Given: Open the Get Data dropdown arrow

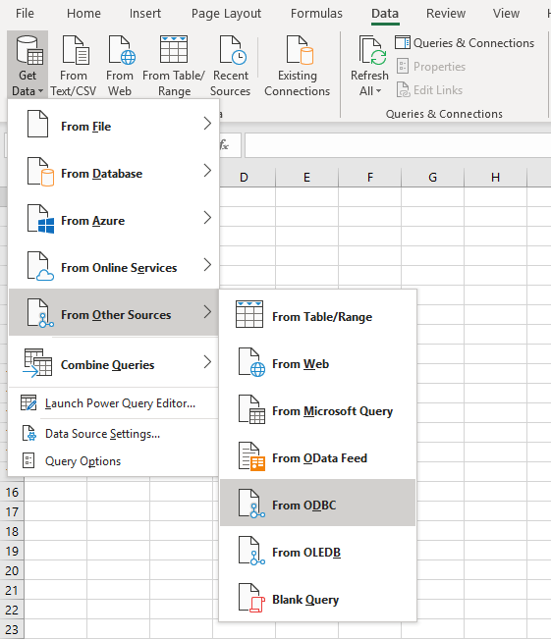Looking at the screenshot, I should [x=40, y=91].
